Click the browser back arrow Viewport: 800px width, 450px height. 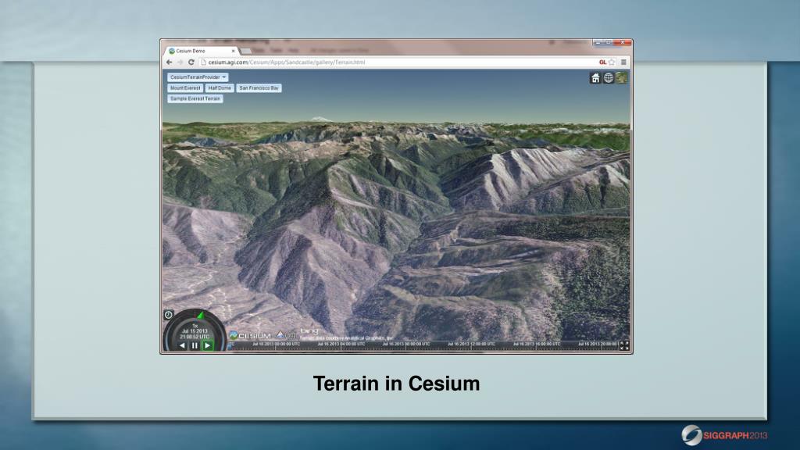pyautogui.click(x=170, y=62)
